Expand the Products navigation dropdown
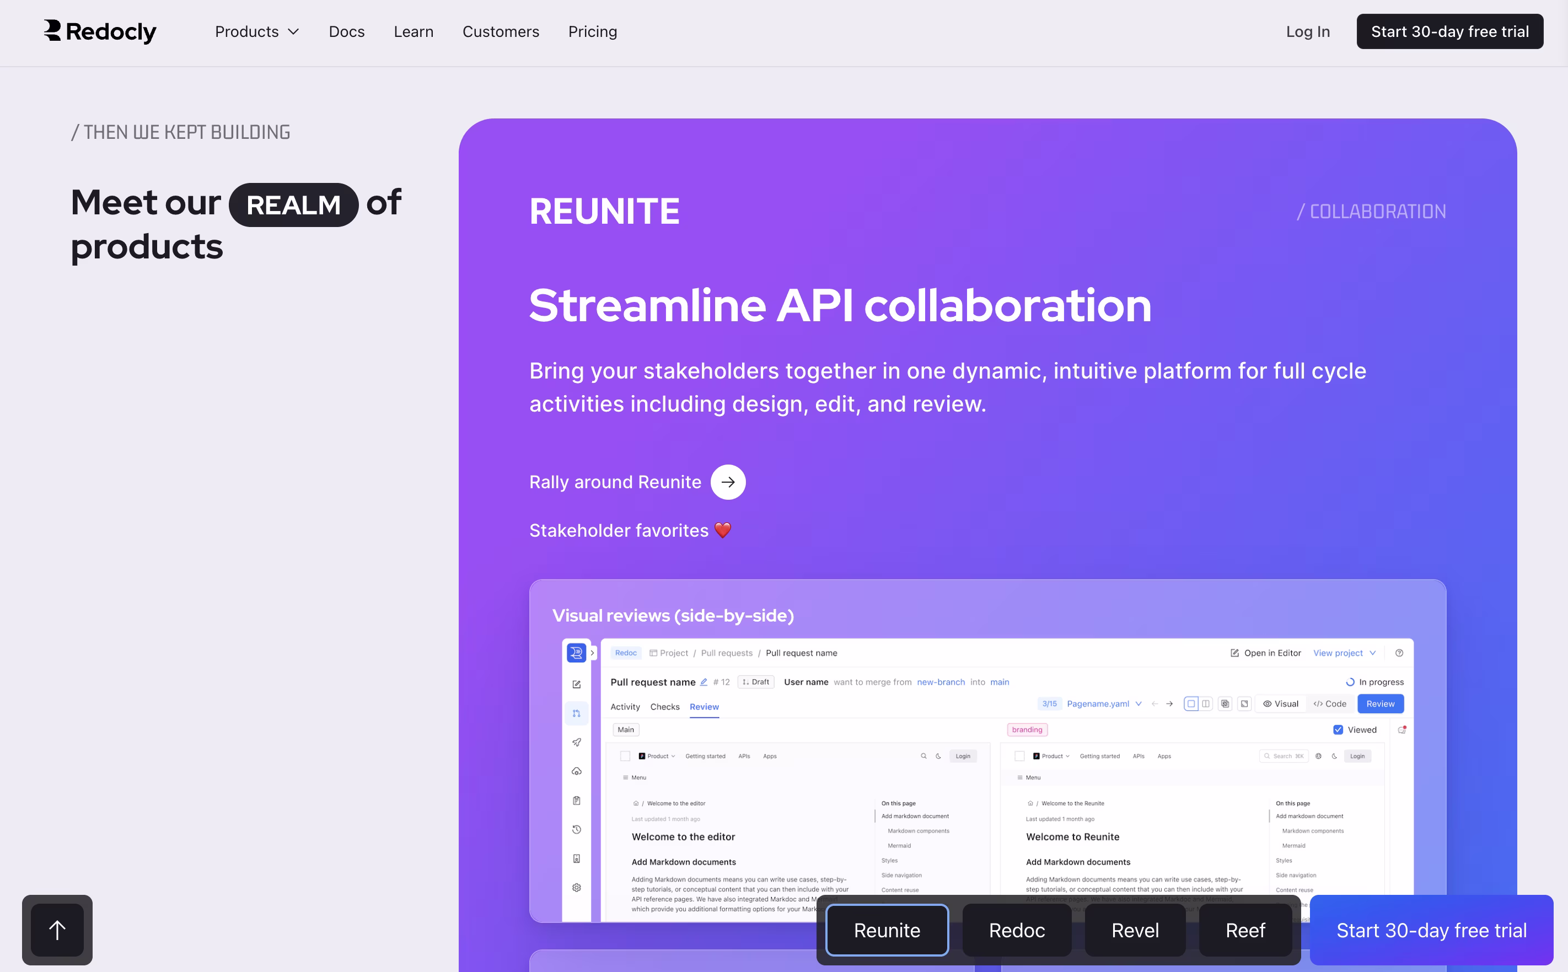Image resolution: width=1568 pixels, height=972 pixels. tap(256, 31)
